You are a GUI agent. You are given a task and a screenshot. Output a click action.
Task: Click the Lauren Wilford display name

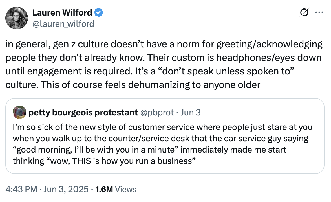(62, 12)
